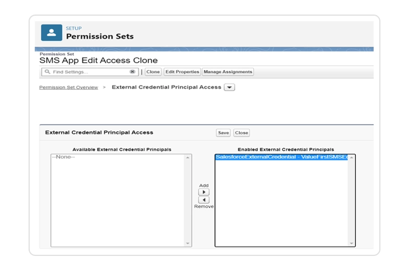
Task: Click the Add right-arrow button
Action: [203, 192]
